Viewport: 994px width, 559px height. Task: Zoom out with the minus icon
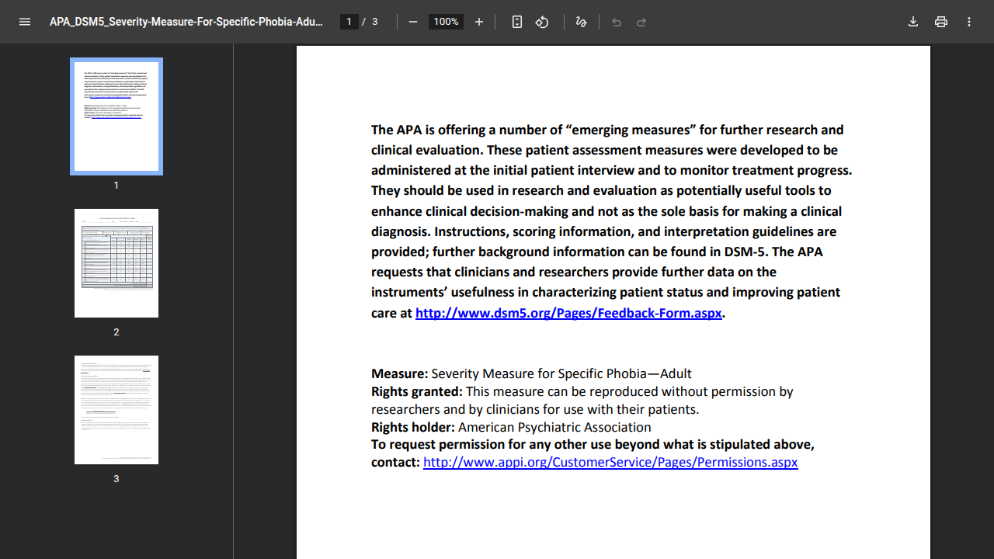pyautogui.click(x=413, y=22)
